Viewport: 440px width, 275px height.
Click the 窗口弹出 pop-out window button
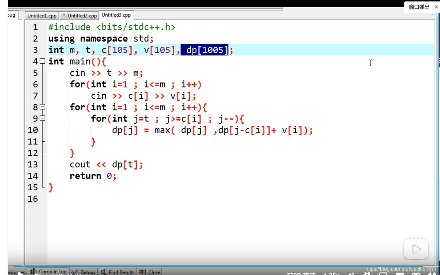click(419, 7)
